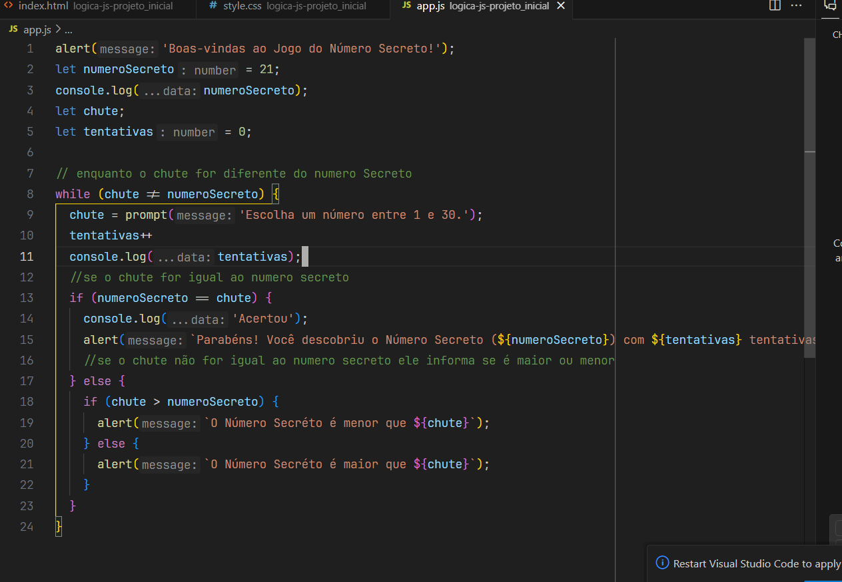Open the breadcrumb ellipsis symbol dropdown
Screen dimensions: 842x582
coord(68,30)
